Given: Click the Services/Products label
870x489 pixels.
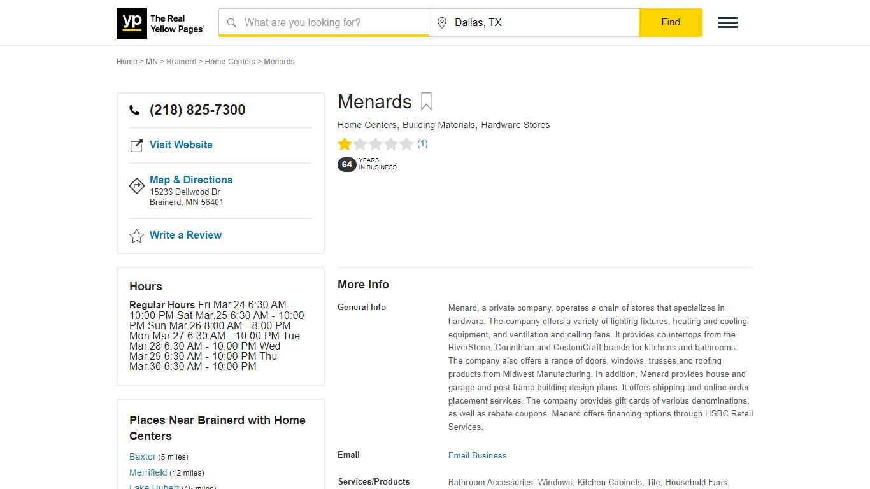Looking at the screenshot, I should pyautogui.click(x=374, y=481).
